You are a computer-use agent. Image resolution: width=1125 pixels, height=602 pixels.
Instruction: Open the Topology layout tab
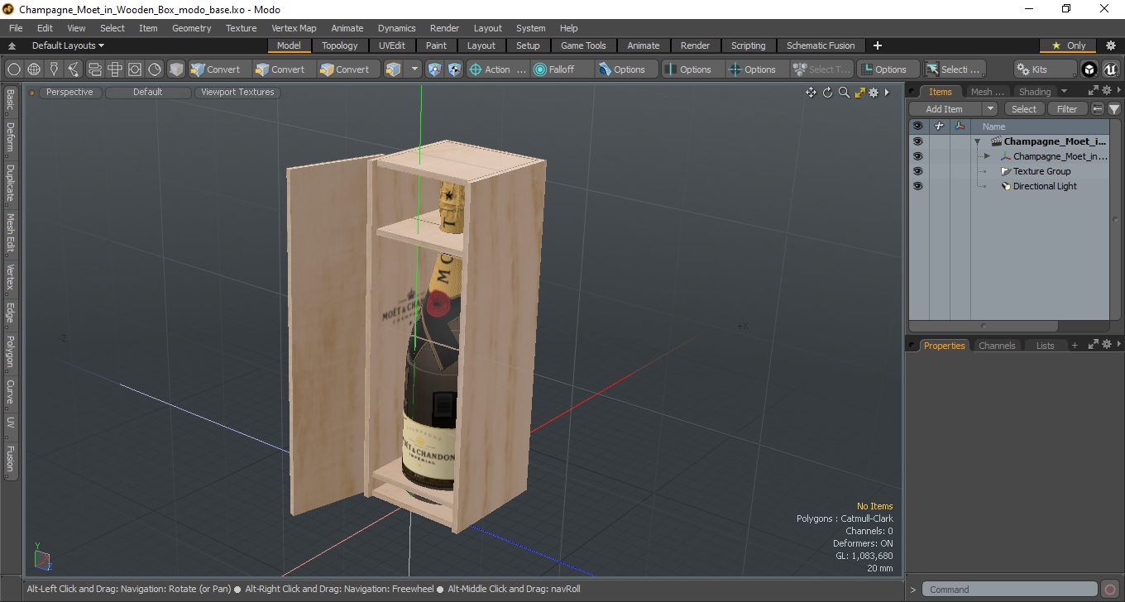click(340, 45)
